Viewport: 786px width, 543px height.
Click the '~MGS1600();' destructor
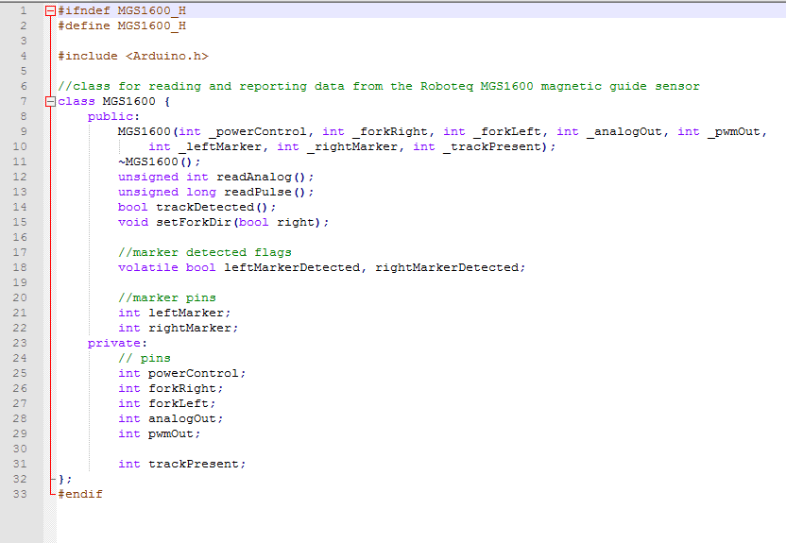pos(159,161)
